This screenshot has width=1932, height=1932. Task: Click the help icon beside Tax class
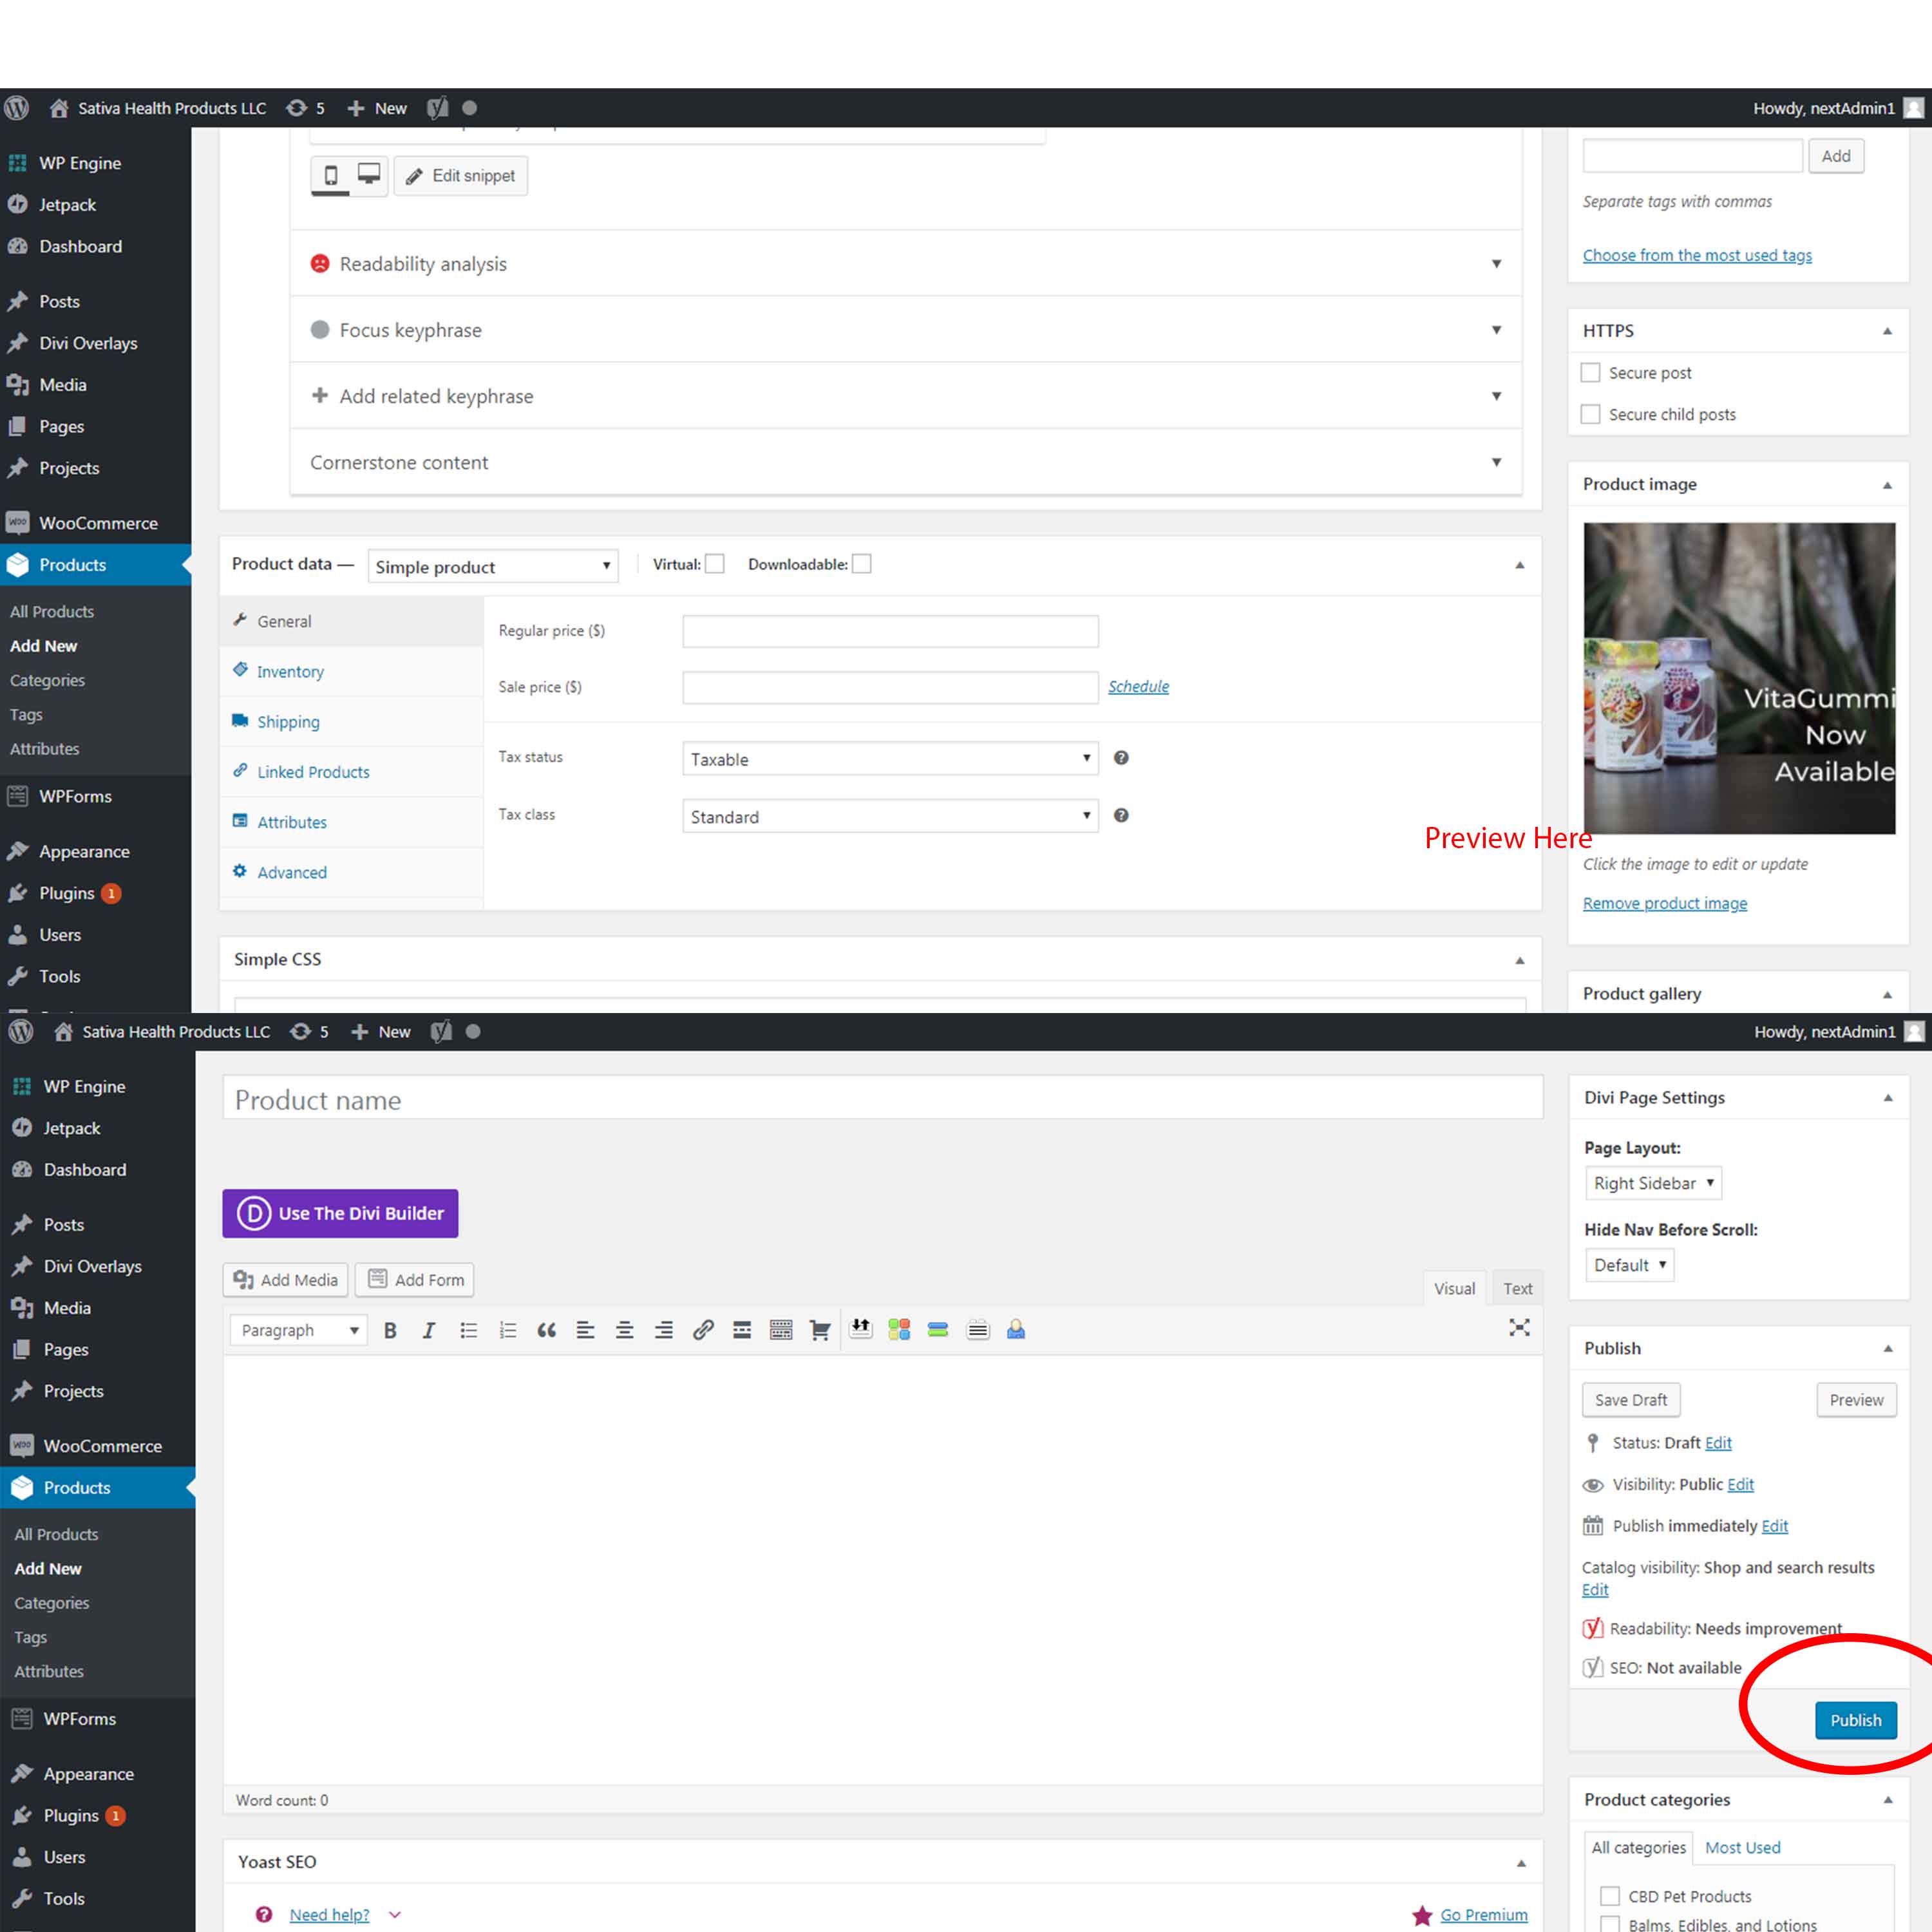tap(1121, 815)
